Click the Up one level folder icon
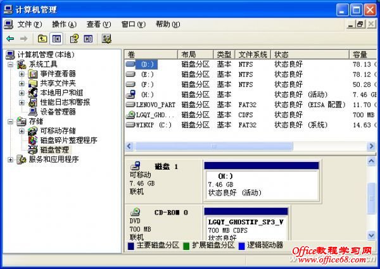Screen dimensions: 380x269 [x=42, y=39]
